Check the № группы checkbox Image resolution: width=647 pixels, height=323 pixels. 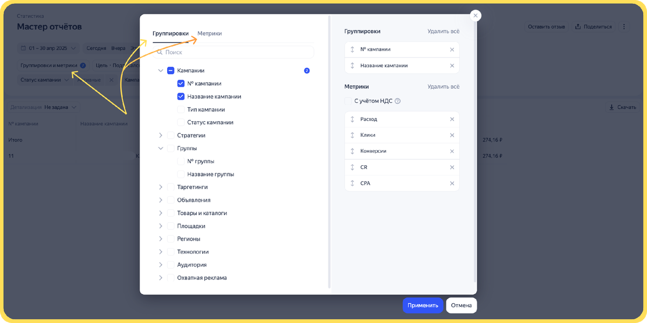pyautogui.click(x=181, y=161)
